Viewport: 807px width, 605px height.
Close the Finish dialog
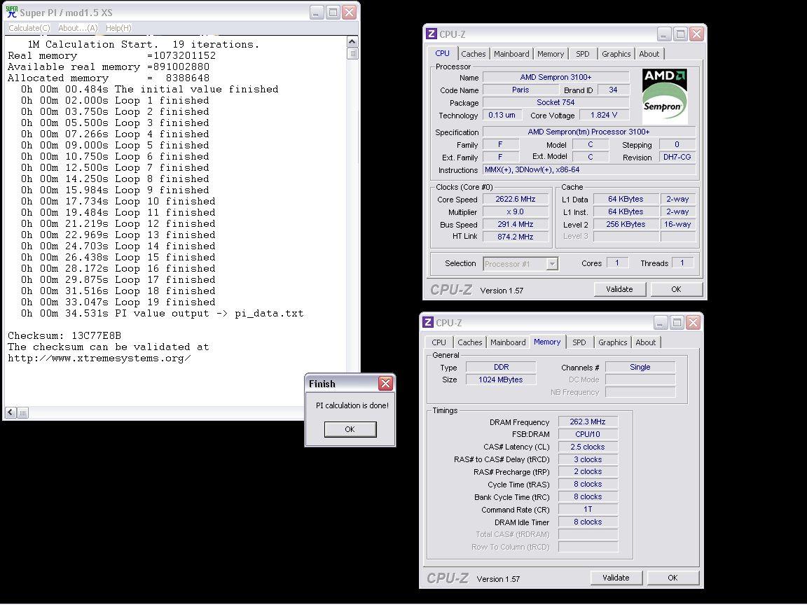point(385,383)
